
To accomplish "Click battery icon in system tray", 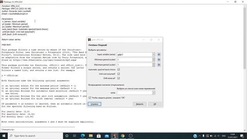I will (x=211, y=136).
